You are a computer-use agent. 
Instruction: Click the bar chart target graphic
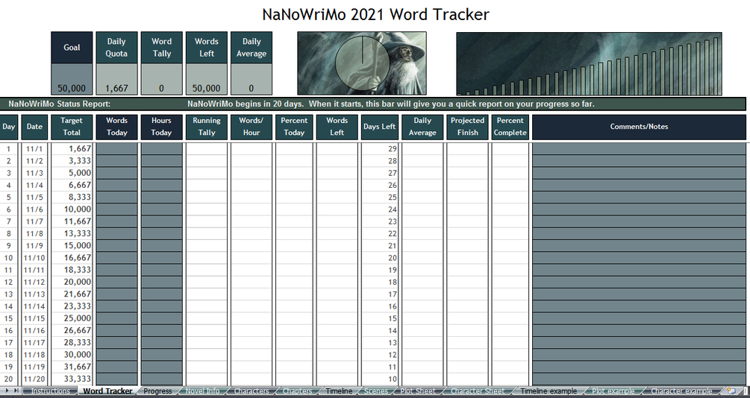click(590, 64)
